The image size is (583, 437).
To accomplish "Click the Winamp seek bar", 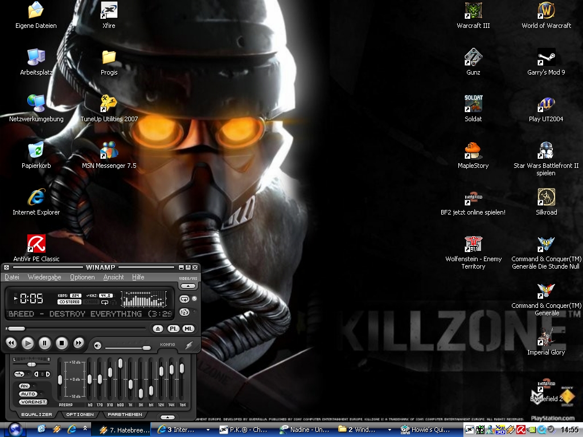I will point(76,328).
